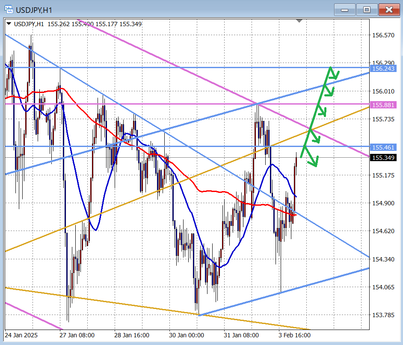
Task: Close the USDJPY,H1 chart window
Action: click(388, 9)
